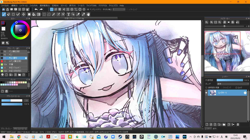250x140 pixels.
Task: Select the Shape rectangle tool
Action: coord(13,15)
